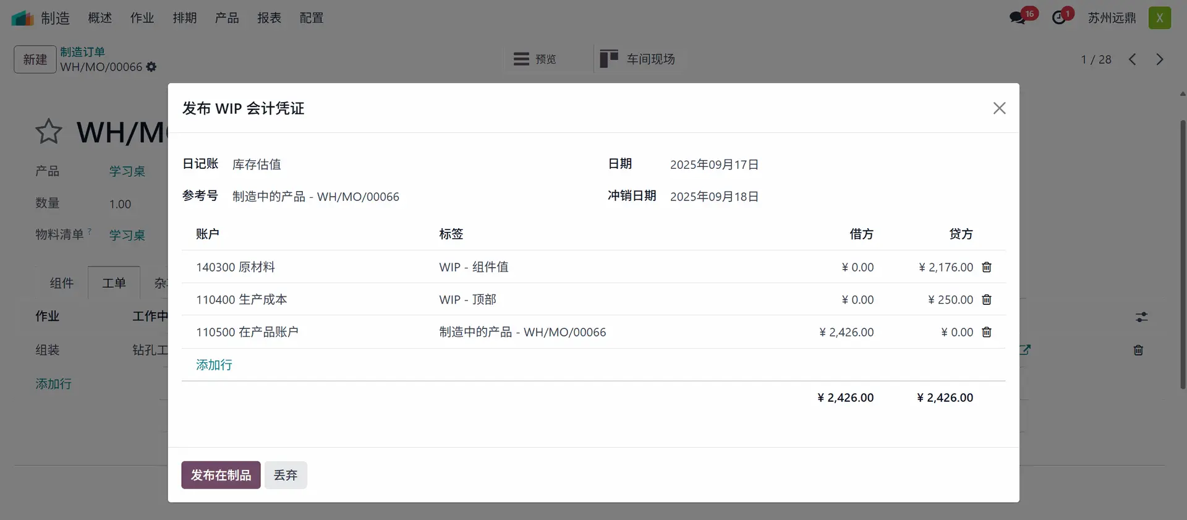Open the user avatar menu
The height and width of the screenshot is (520, 1187).
click(x=1159, y=18)
